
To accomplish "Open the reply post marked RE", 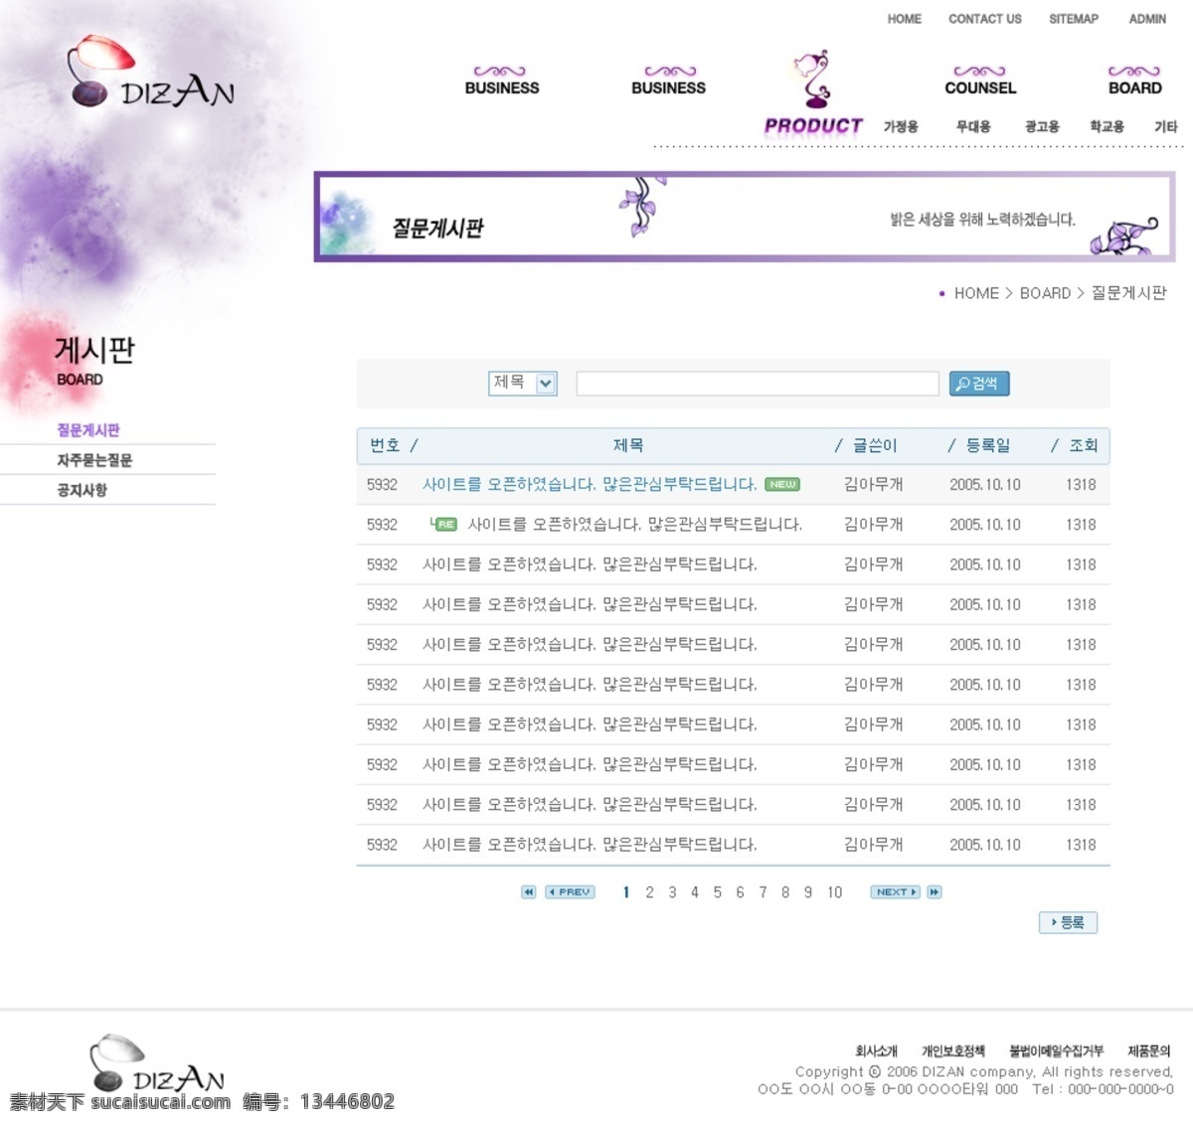I will [x=634, y=525].
